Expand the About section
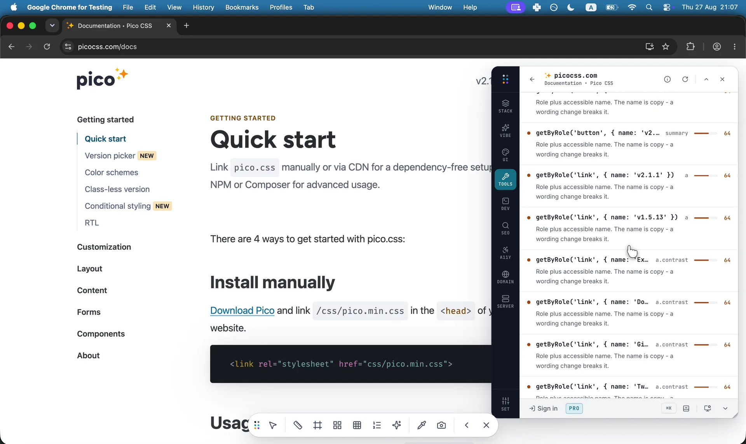Image resolution: width=746 pixels, height=444 pixels. [88, 356]
